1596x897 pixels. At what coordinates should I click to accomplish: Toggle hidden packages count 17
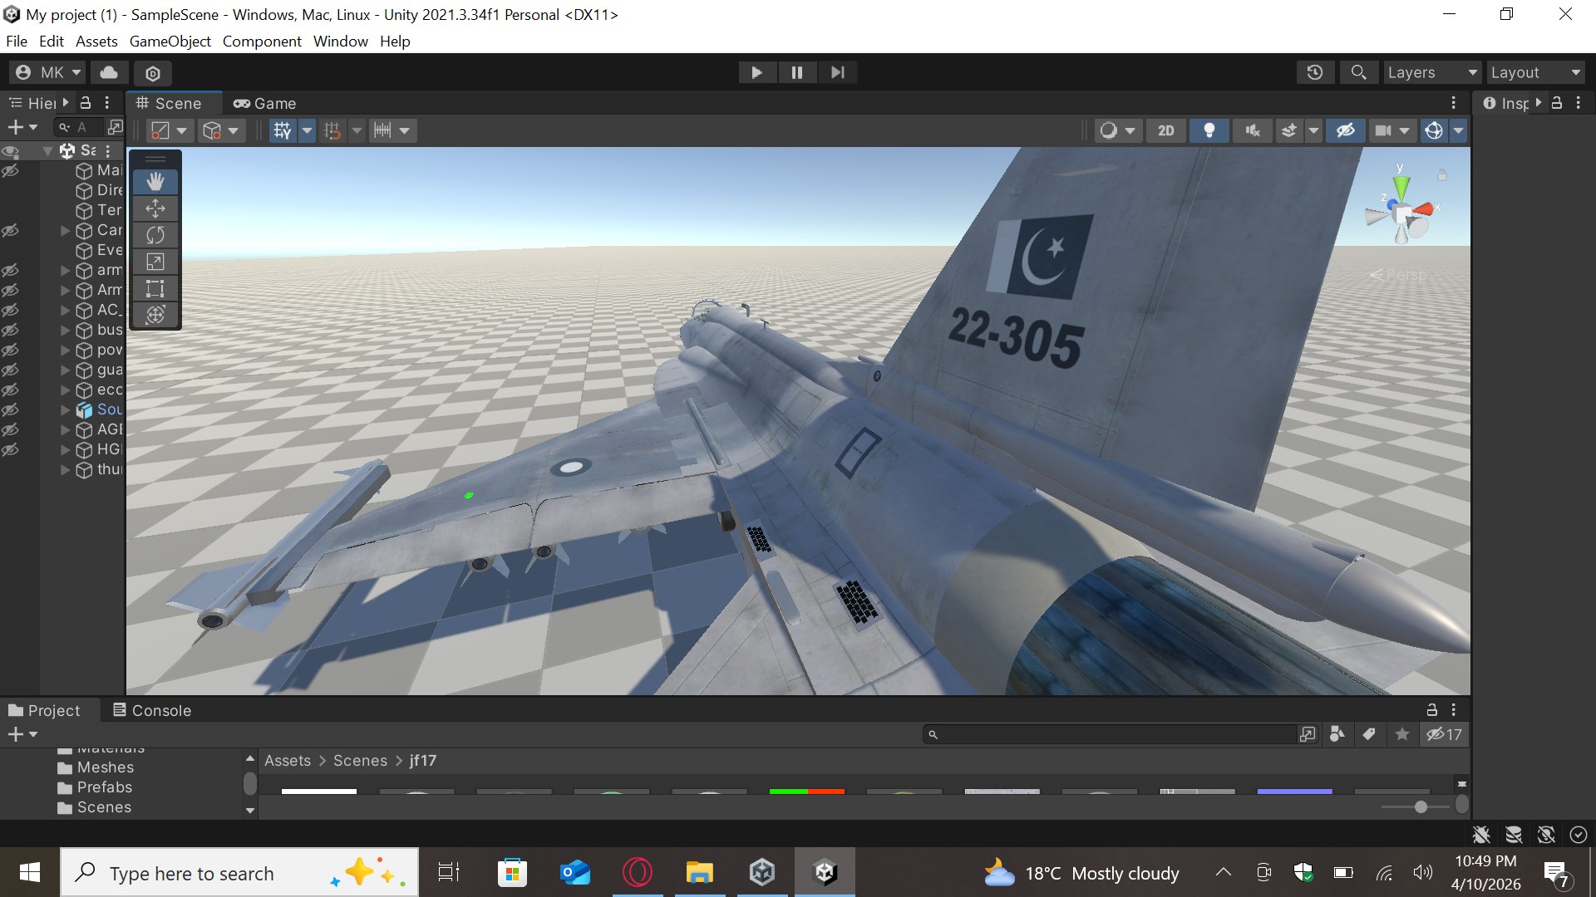click(x=1444, y=734)
